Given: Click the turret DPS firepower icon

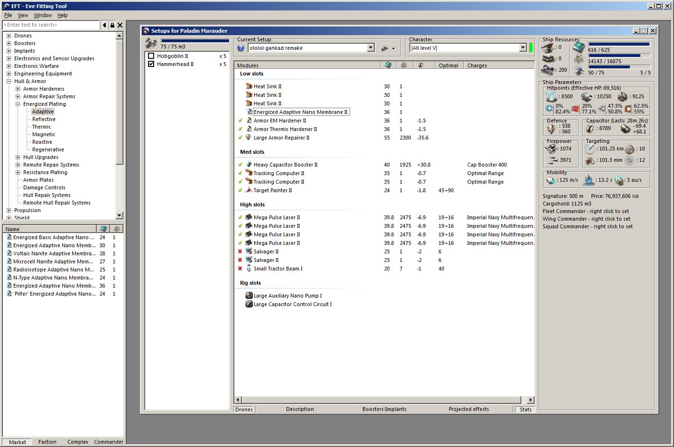Looking at the screenshot, I should point(551,149).
